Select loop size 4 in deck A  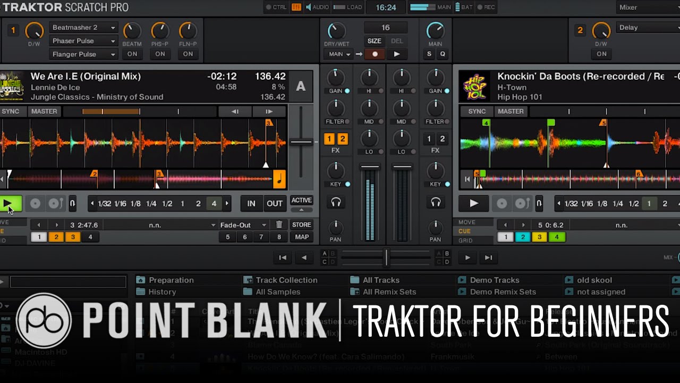(x=214, y=204)
